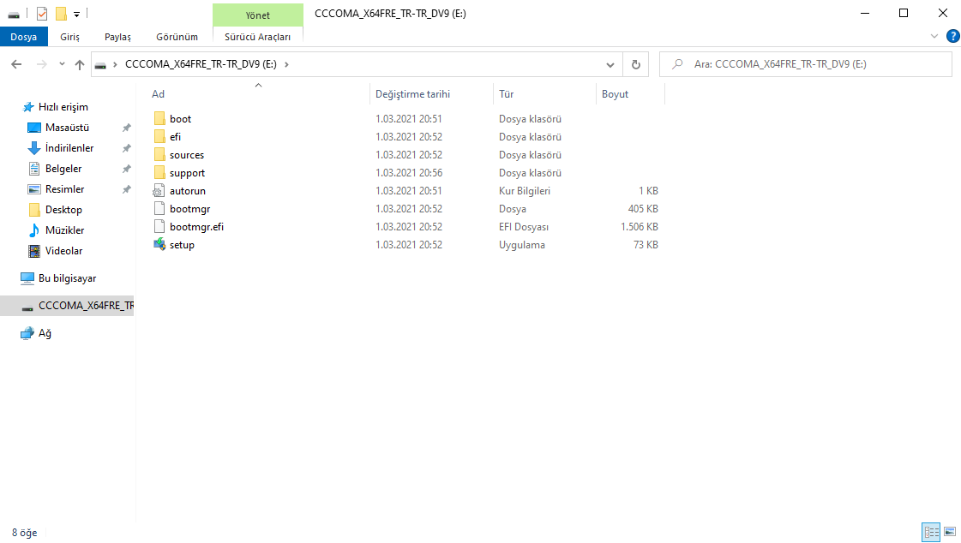
Task: Select the support folder icon
Action: 159,173
